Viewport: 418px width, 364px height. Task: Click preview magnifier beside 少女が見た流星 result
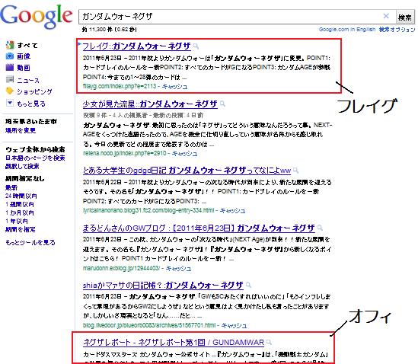(222, 104)
